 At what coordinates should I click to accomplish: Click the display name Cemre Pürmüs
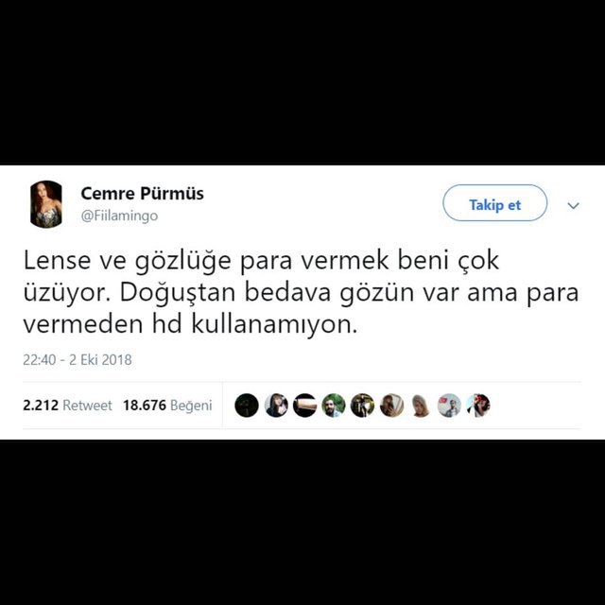[142, 193]
